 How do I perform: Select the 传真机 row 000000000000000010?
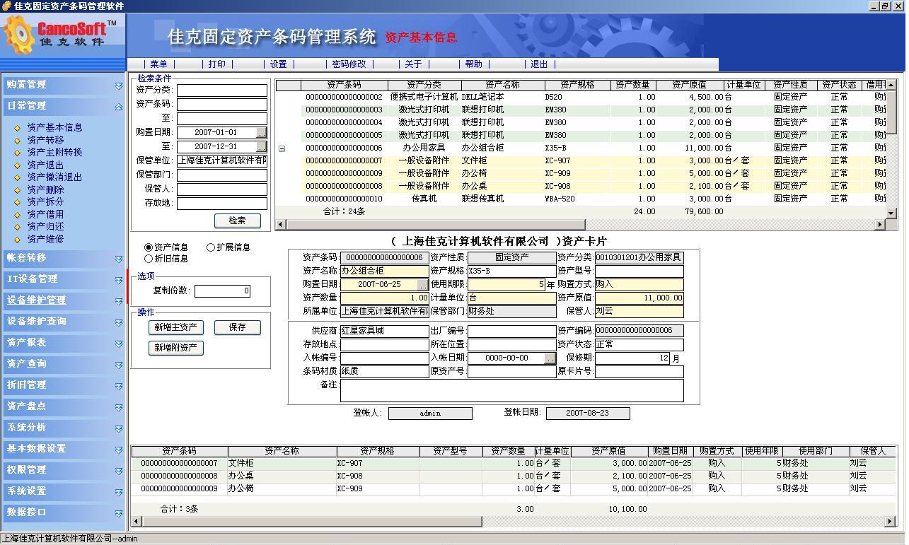[580, 199]
